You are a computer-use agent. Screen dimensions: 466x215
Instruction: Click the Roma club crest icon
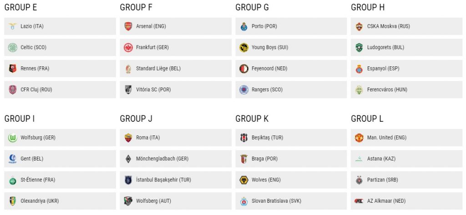(x=128, y=138)
